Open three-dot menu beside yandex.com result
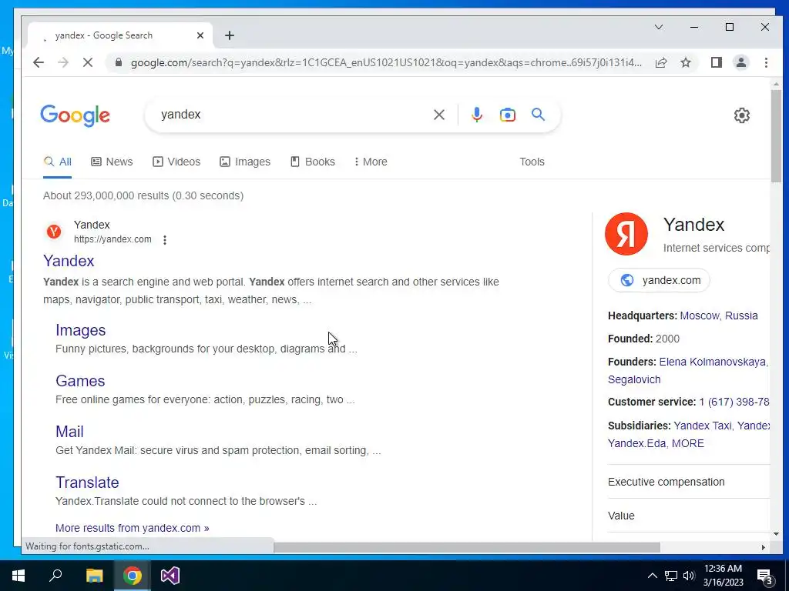Image resolution: width=789 pixels, height=591 pixels. click(x=165, y=240)
